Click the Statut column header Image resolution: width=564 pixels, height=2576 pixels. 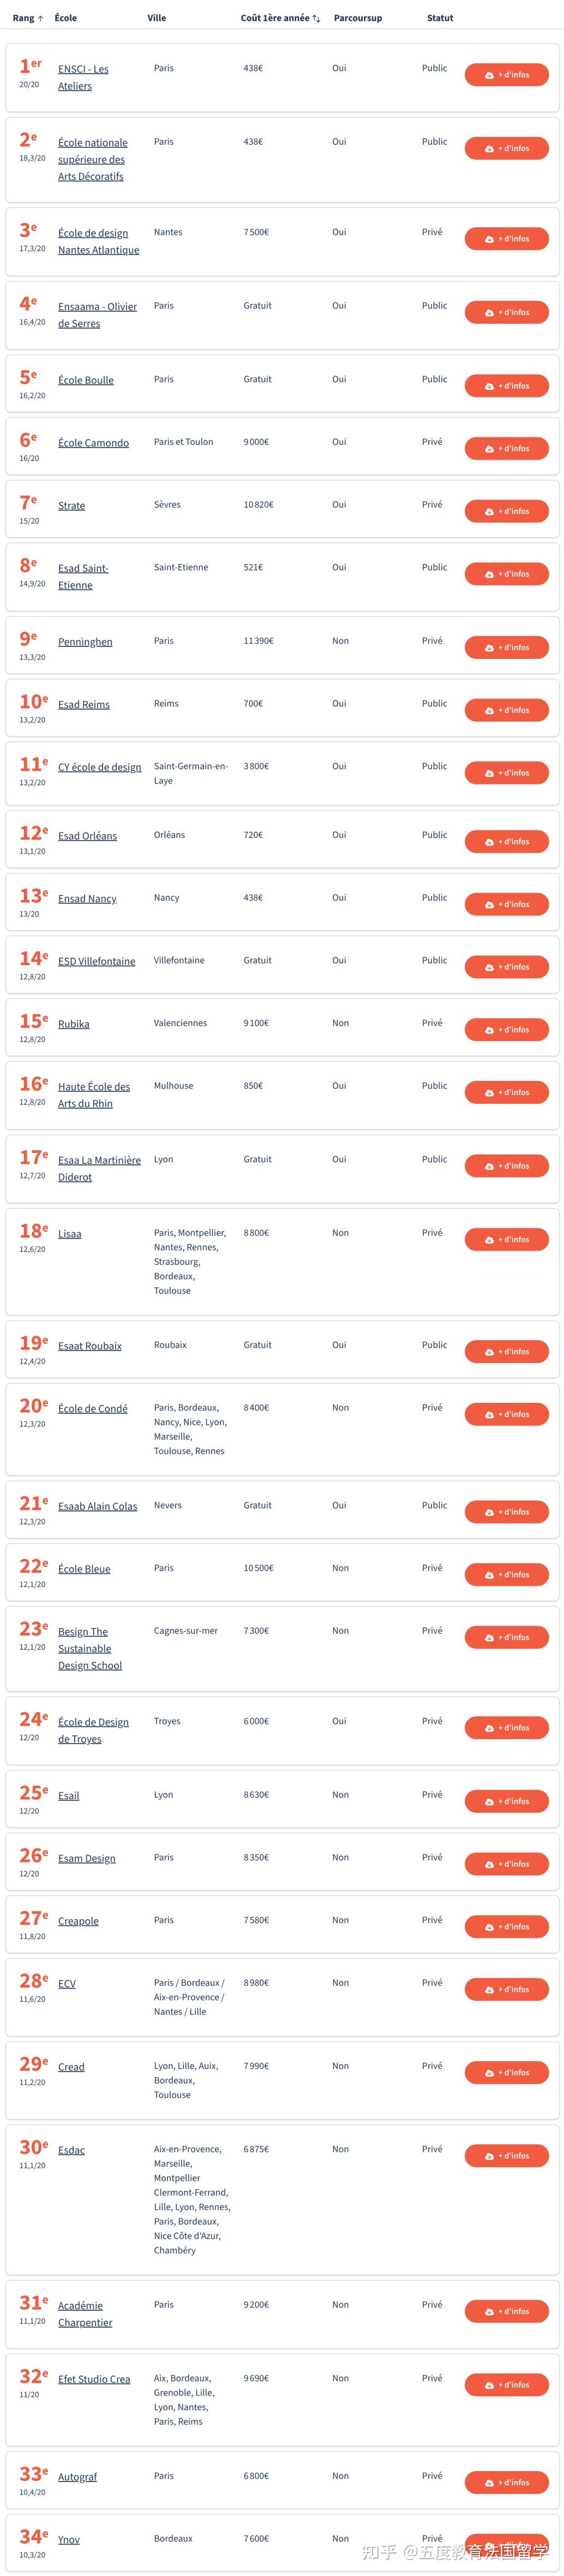[439, 18]
